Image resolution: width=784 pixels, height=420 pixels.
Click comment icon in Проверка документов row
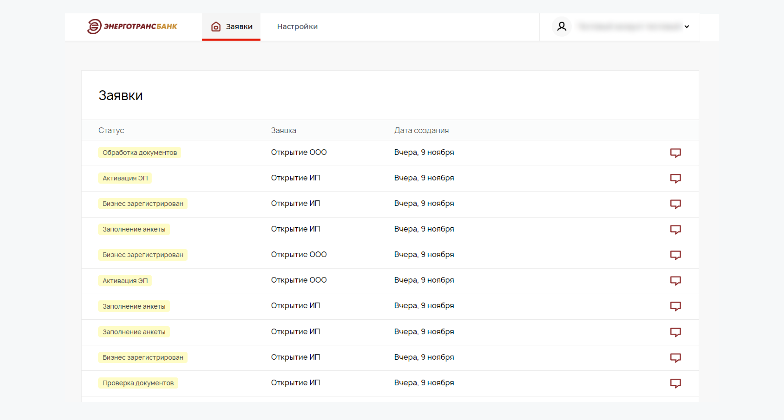coord(675,383)
